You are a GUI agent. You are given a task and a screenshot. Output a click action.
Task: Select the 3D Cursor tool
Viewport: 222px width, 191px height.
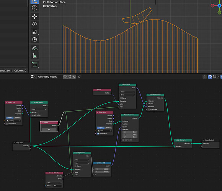[x=34, y=8]
